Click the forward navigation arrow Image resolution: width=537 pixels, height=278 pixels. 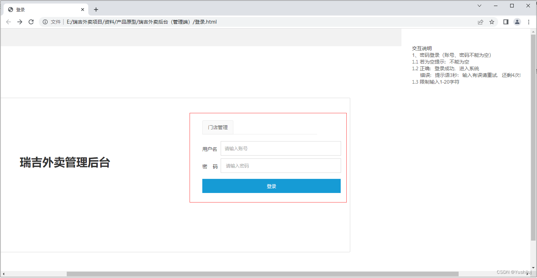[x=20, y=22]
